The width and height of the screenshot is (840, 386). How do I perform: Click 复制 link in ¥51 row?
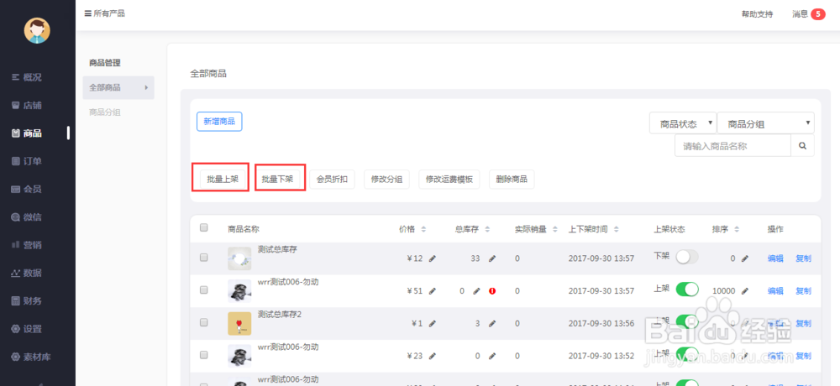[x=803, y=291]
